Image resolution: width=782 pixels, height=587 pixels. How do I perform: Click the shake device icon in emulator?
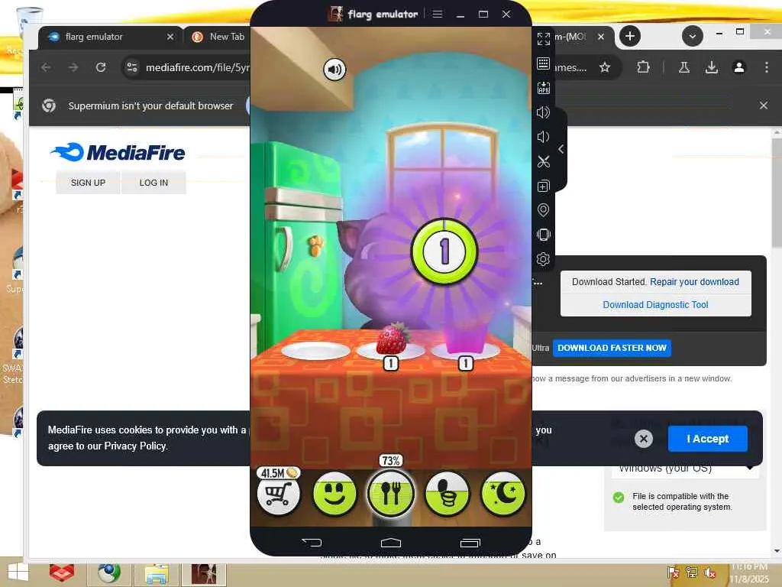543,234
